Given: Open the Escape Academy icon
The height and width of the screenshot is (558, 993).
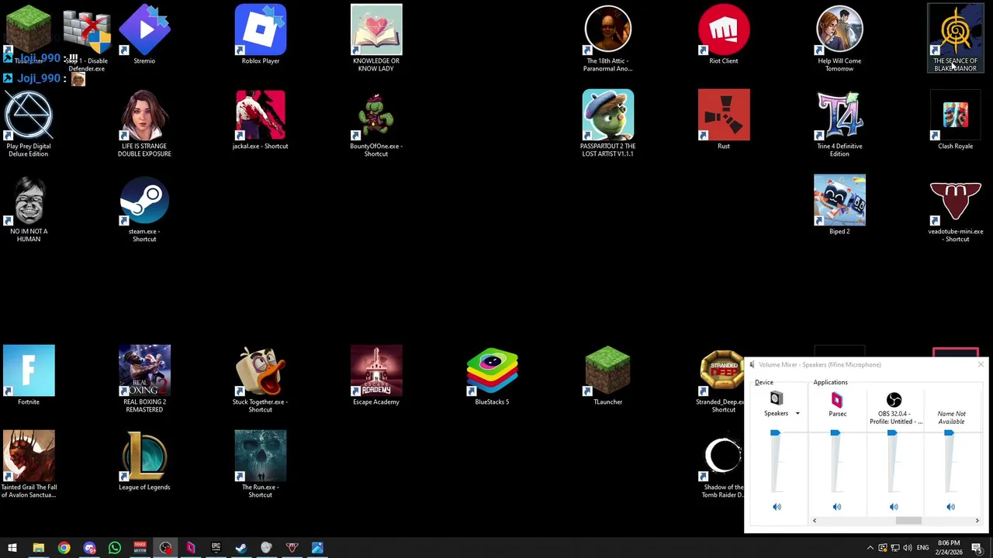Looking at the screenshot, I should (376, 376).
